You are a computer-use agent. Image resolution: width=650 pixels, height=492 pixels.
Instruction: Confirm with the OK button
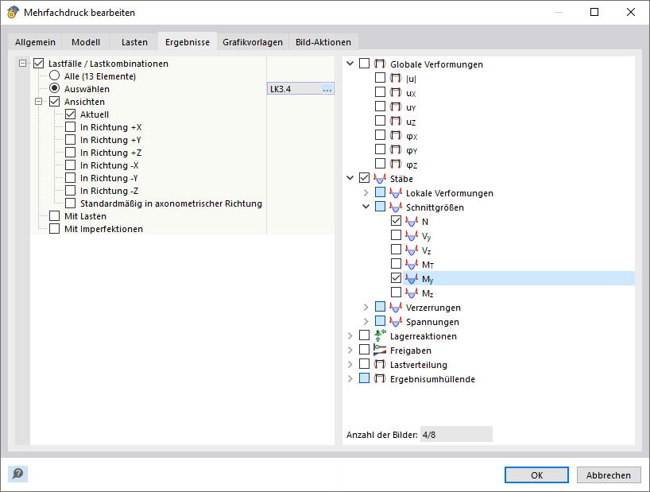coord(536,475)
